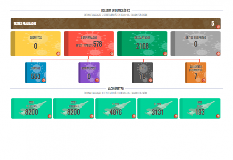
Task: Click the Boletim Epidemiológico heading
Action: coord(116,10)
